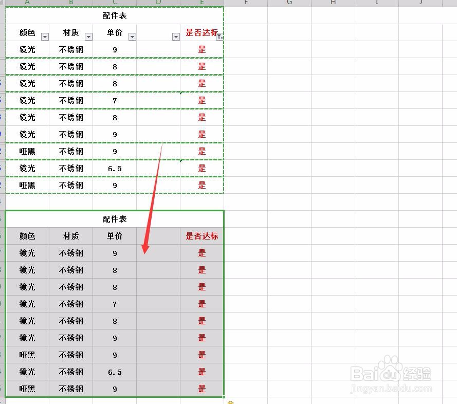Click the 不锈钢 cell in the copied table's last row
Viewport: 457px width, 404px height.
coord(70,389)
